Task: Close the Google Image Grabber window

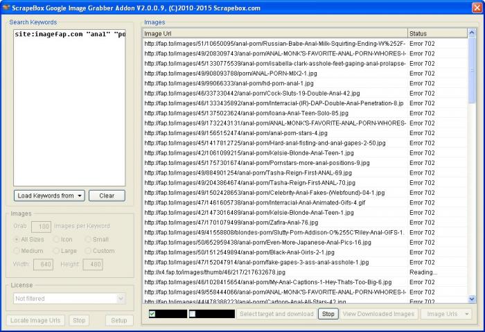Action: 477,8
